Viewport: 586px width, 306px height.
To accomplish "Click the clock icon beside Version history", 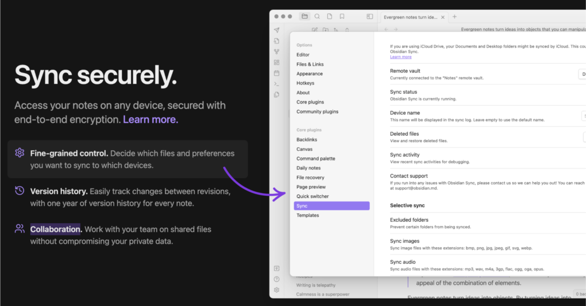I will (x=19, y=191).
